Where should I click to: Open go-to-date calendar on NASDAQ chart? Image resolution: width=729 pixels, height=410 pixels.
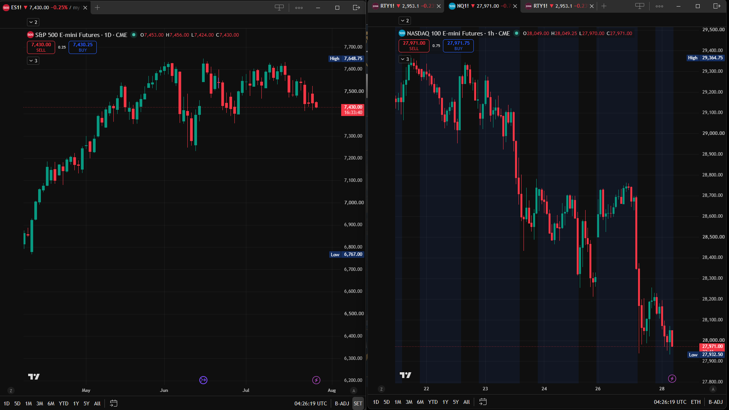(483, 402)
